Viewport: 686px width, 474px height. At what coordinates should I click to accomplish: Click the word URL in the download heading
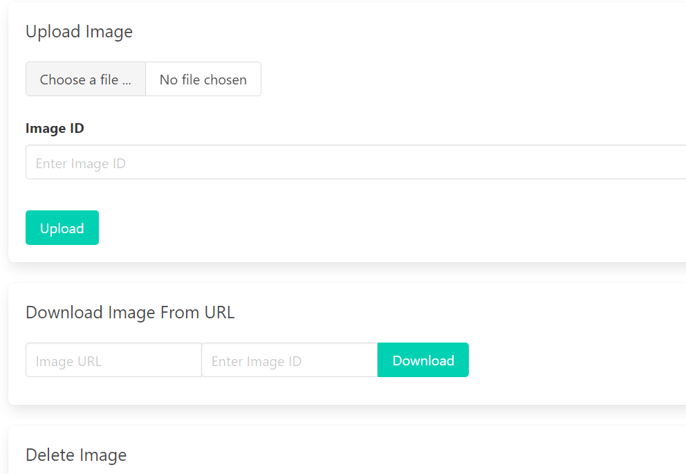tap(219, 313)
